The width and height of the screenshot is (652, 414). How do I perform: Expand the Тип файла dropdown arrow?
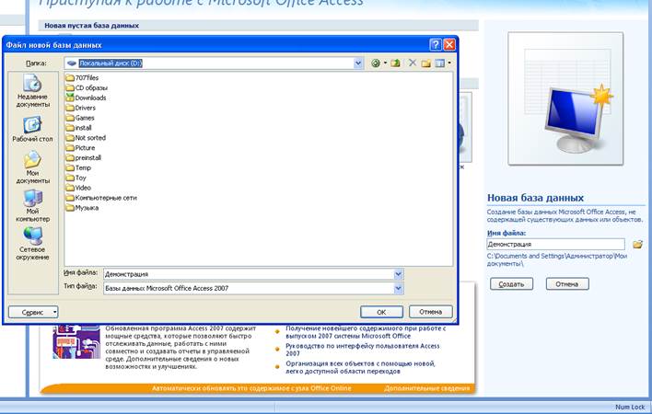398,288
